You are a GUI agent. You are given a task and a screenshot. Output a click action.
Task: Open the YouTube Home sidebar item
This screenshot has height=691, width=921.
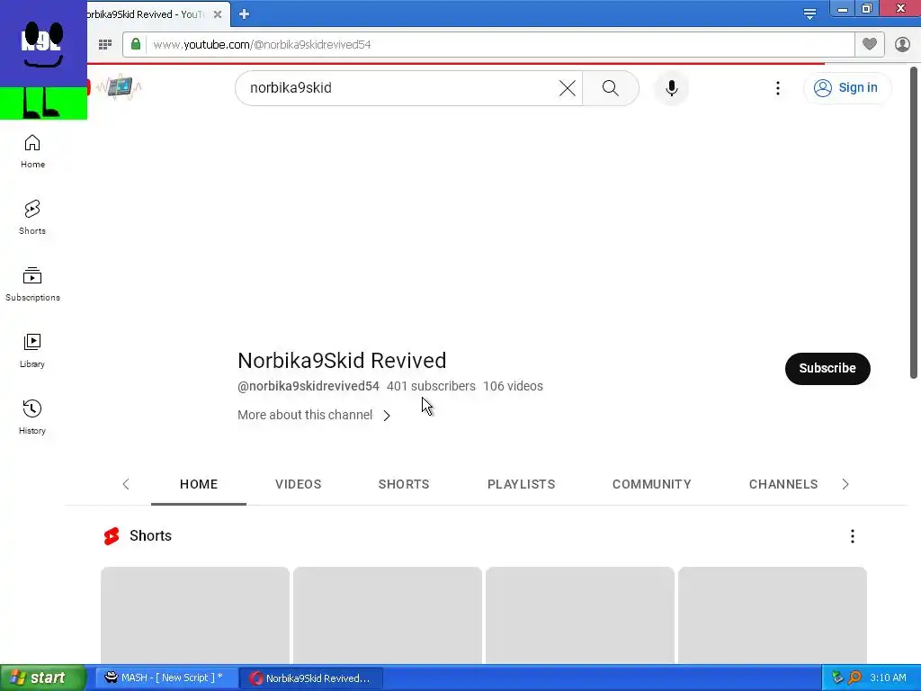[x=32, y=151]
